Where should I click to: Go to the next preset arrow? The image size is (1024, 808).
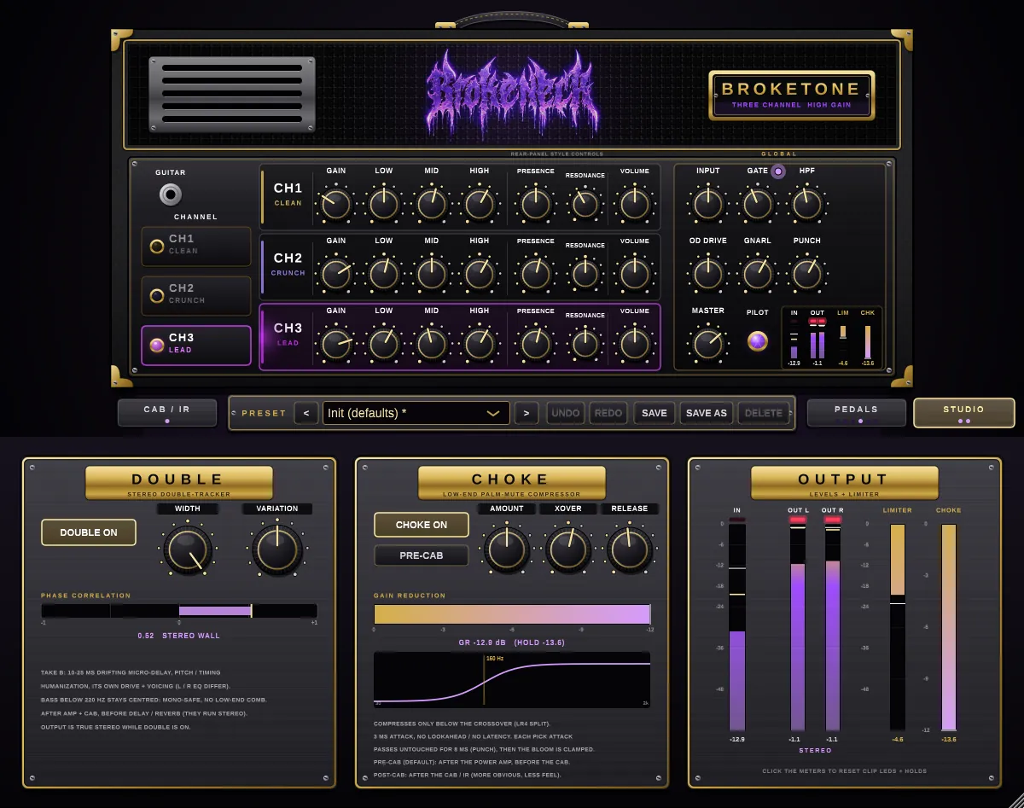(527, 413)
